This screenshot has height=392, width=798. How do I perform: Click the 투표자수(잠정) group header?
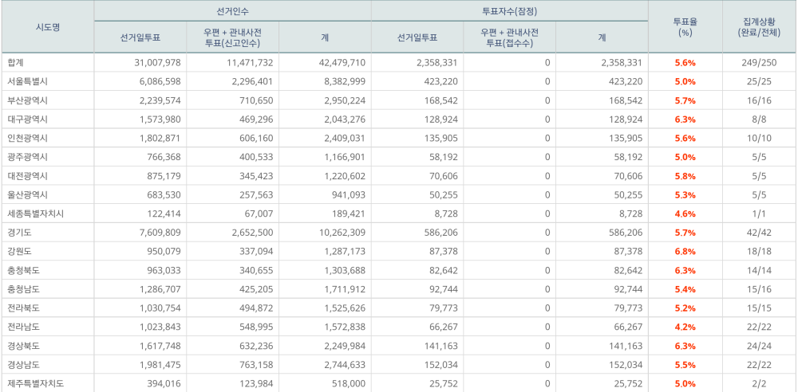click(x=509, y=10)
